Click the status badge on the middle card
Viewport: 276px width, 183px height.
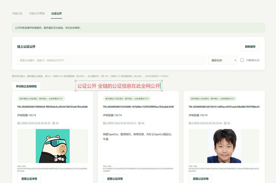tap(127, 98)
